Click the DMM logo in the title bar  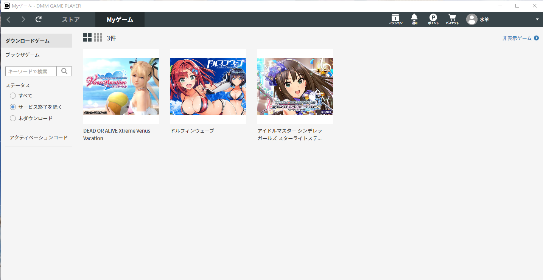(x=6, y=6)
